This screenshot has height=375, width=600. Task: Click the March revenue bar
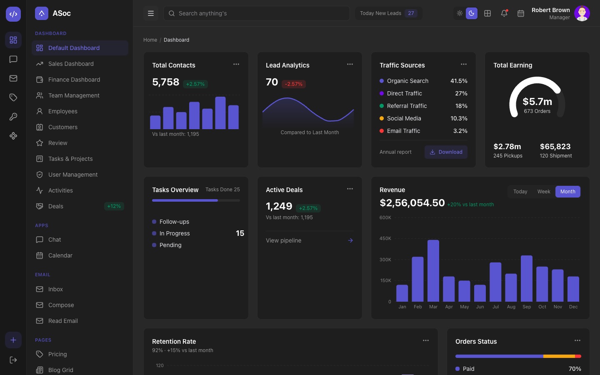433,271
